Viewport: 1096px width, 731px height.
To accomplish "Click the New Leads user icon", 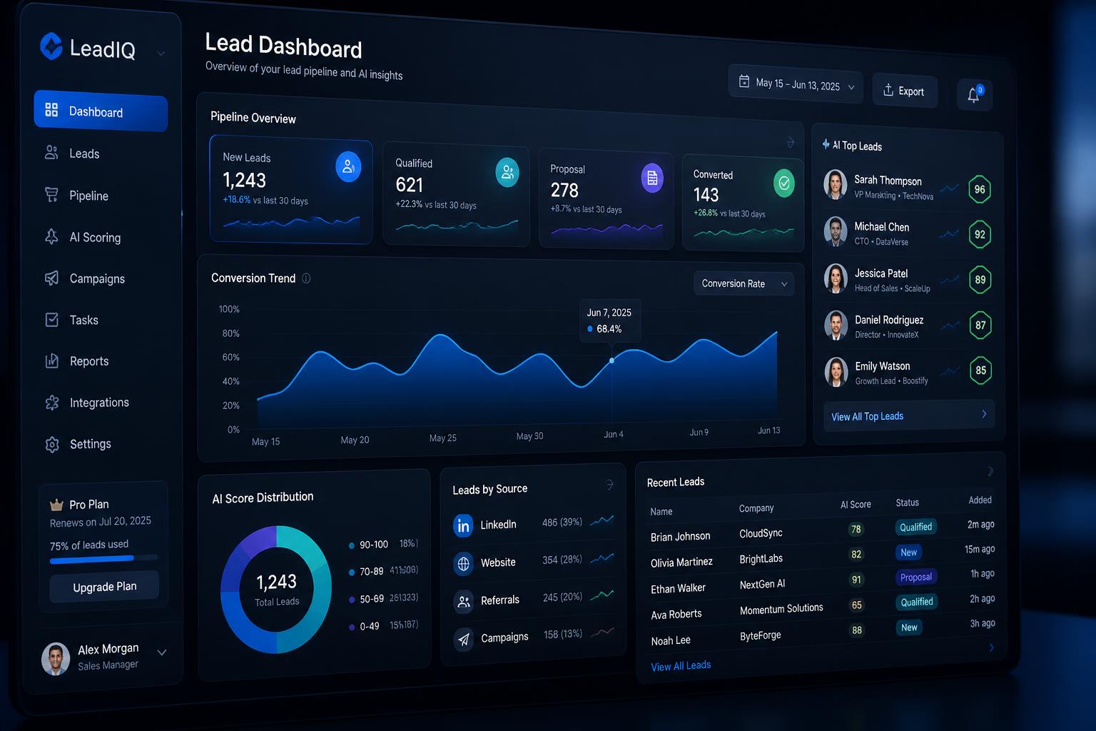I will coord(348,167).
